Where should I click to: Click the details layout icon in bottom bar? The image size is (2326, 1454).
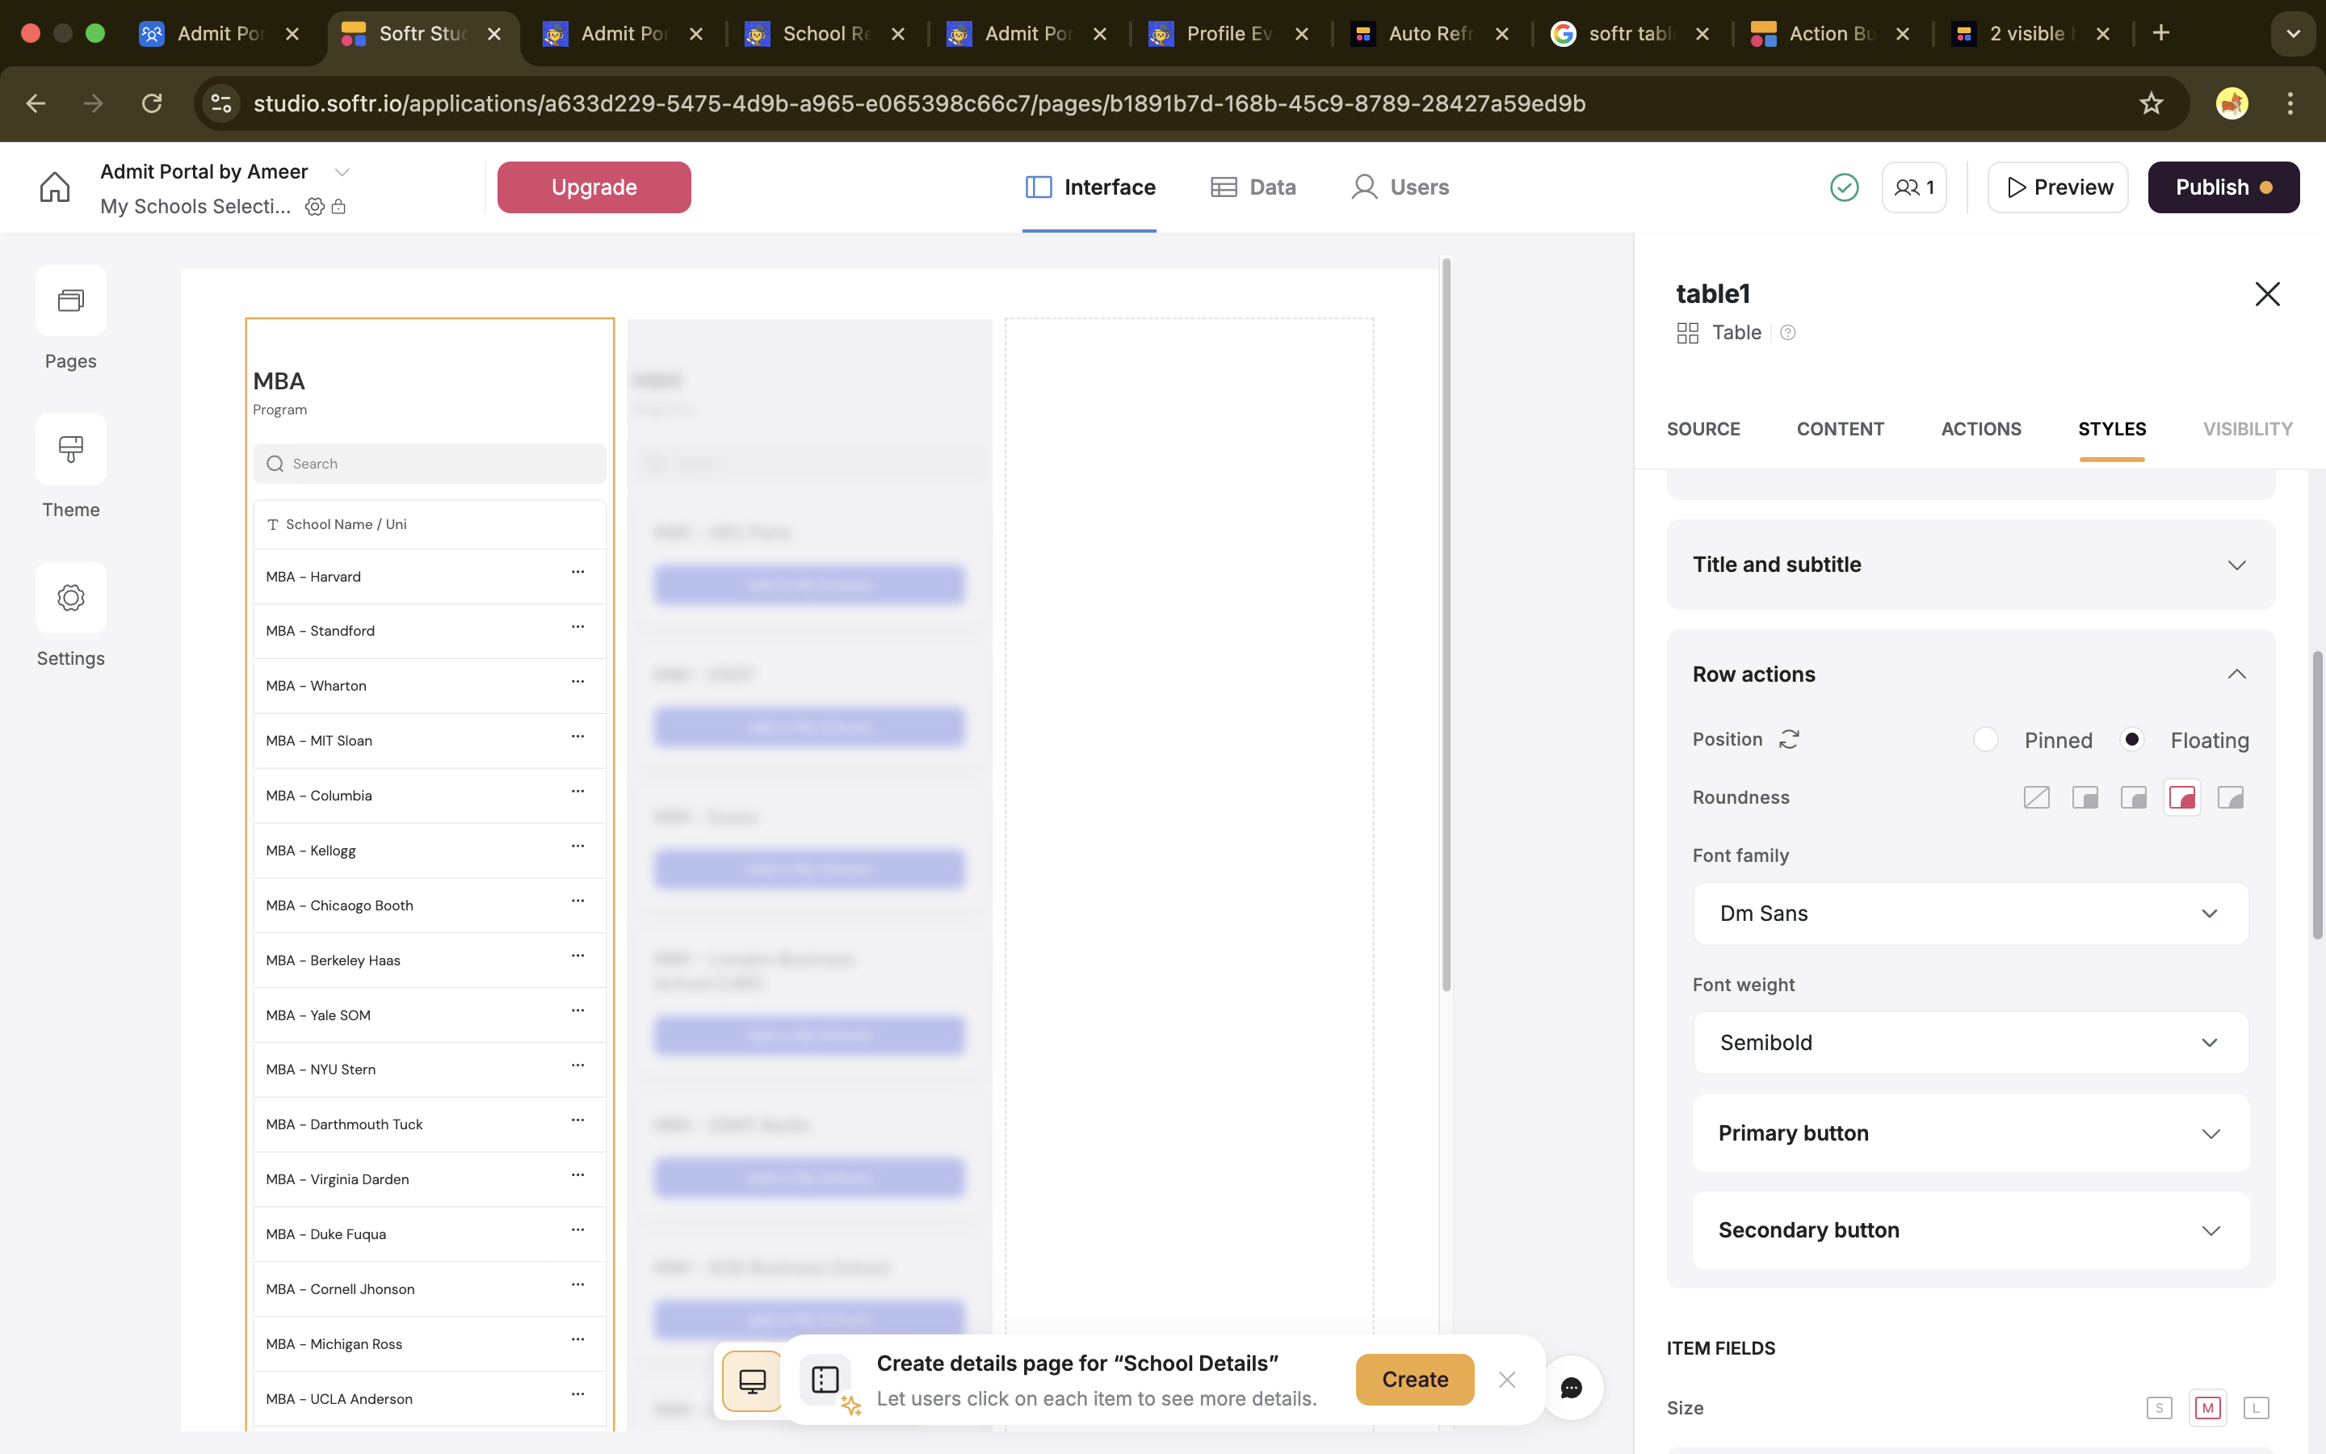825,1380
